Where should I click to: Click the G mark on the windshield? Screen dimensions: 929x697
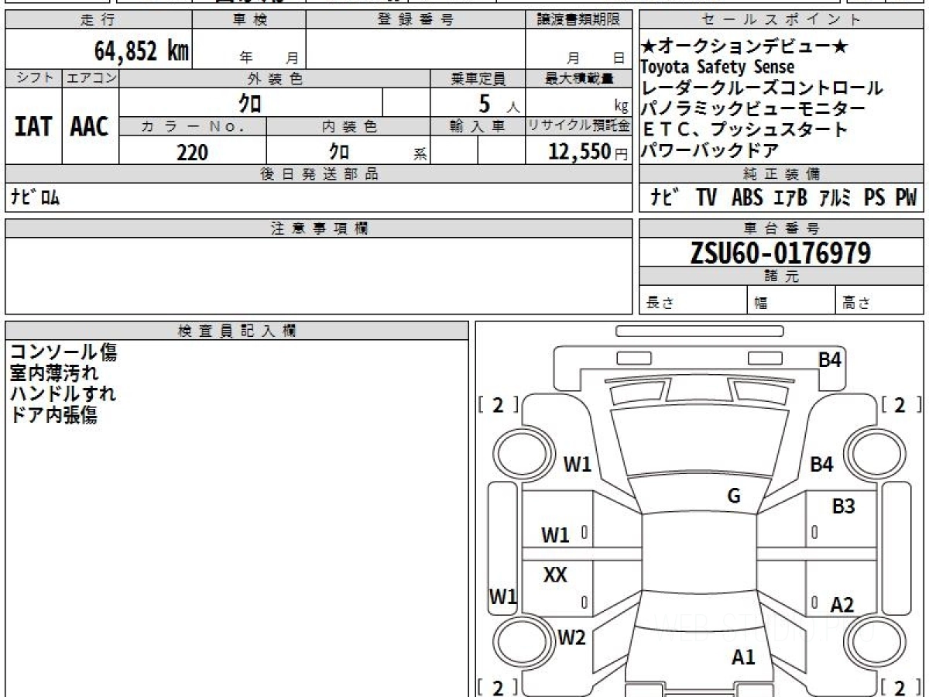[734, 496]
